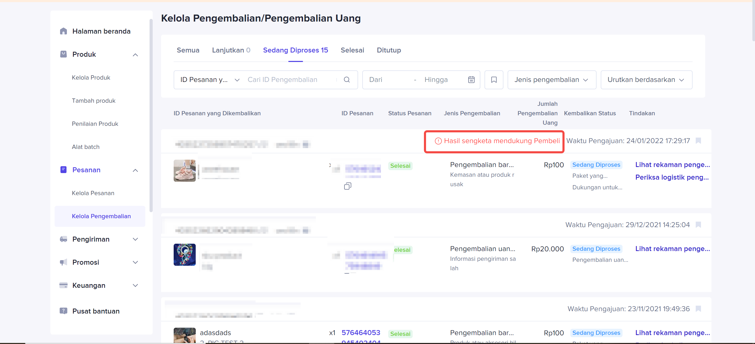Bookmark the 29/12/2021 return request
This screenshot has width=755, height=344.
click(x=698, y=225)
